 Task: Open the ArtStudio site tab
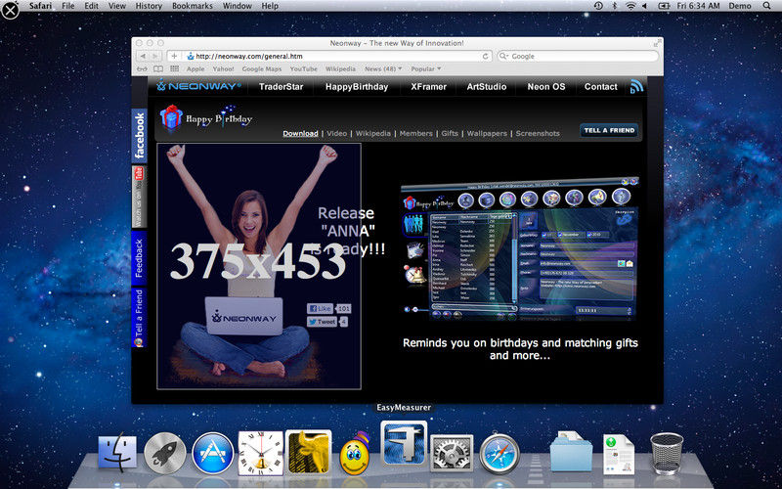coord(486,86)
